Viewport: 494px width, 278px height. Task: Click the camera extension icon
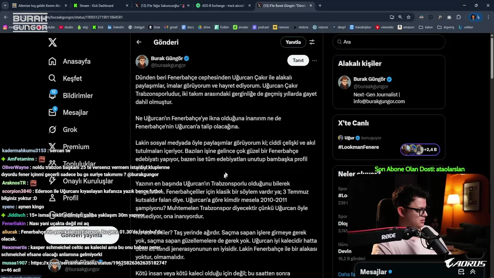coord(449,17)
